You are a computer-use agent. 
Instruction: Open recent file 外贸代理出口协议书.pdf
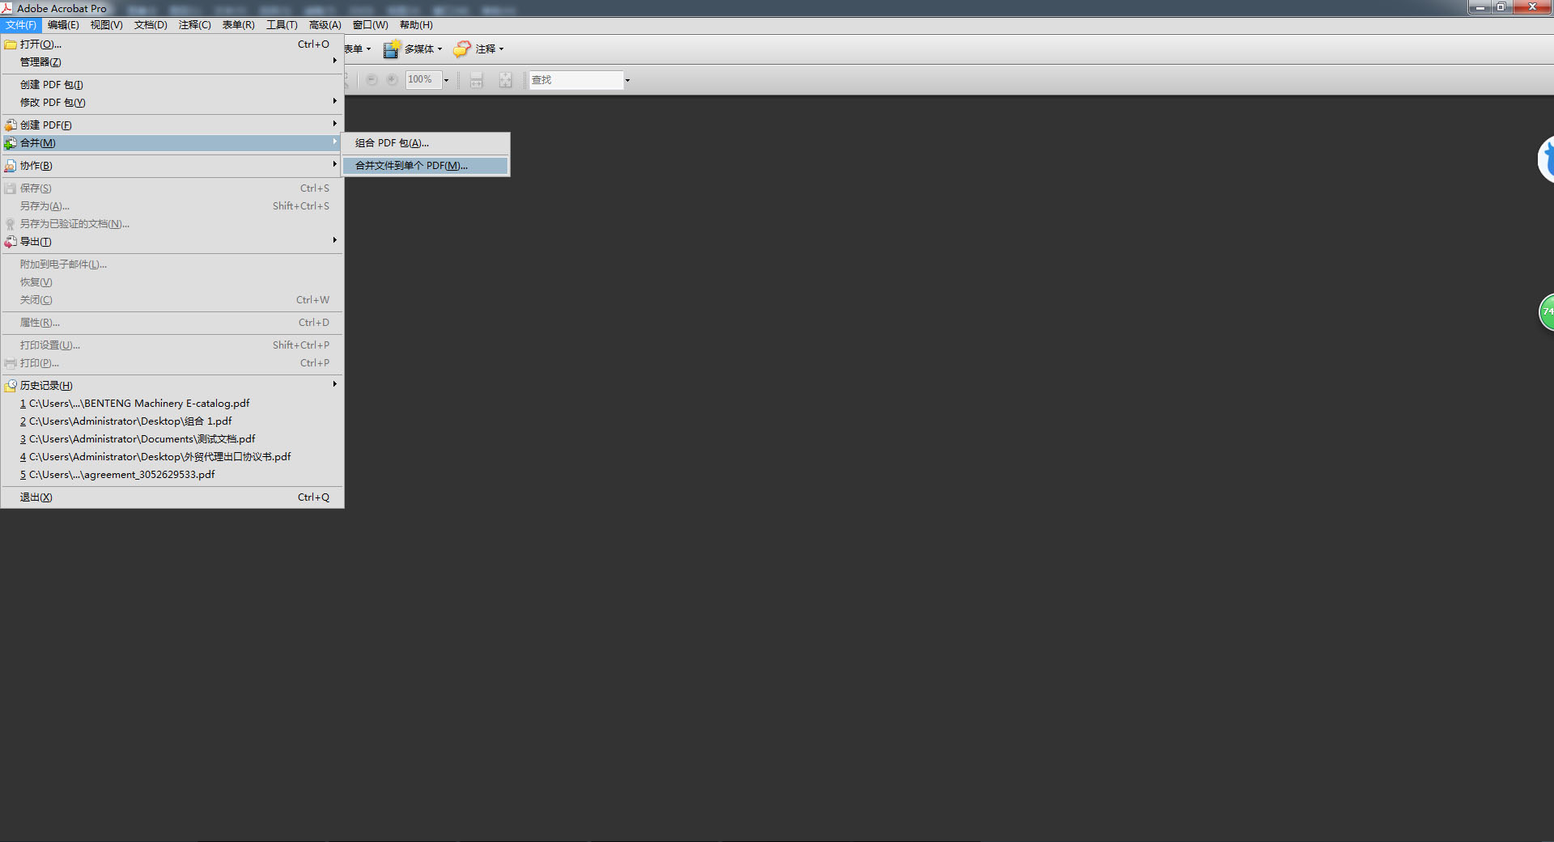coord(172,457)
